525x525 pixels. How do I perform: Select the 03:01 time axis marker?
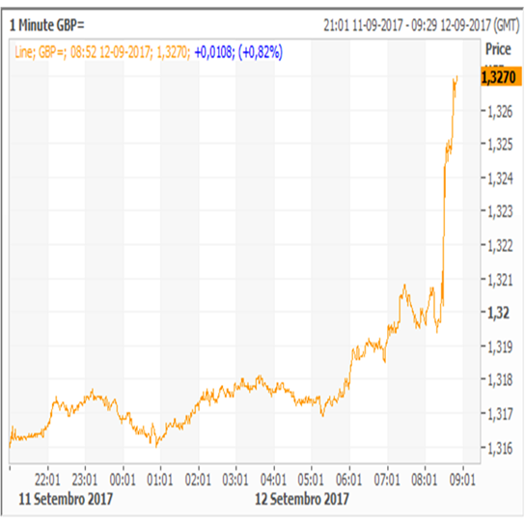click(x=235, y=480)
